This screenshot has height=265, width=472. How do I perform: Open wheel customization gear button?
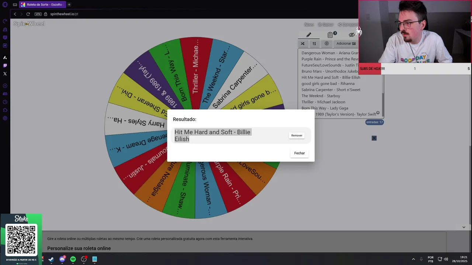coord(326,43)
